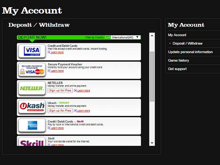This screenshot has width=220, height=165.
Task: Choose the Skrill wallet logo
Action: (32, 142)
